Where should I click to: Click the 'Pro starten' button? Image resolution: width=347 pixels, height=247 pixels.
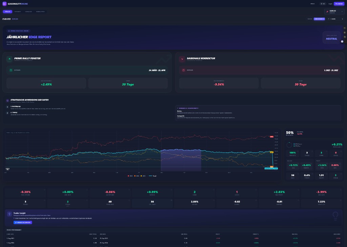[x=339, y=4]
